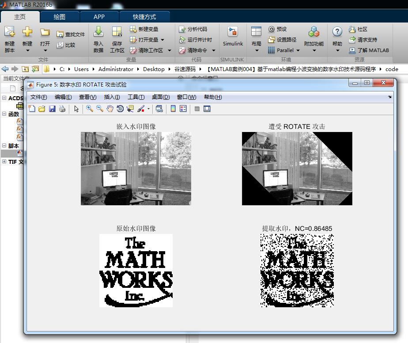Open the Community (社区) icon
Viewport: 408px width, 343px height.
click(x=352, y=29)
